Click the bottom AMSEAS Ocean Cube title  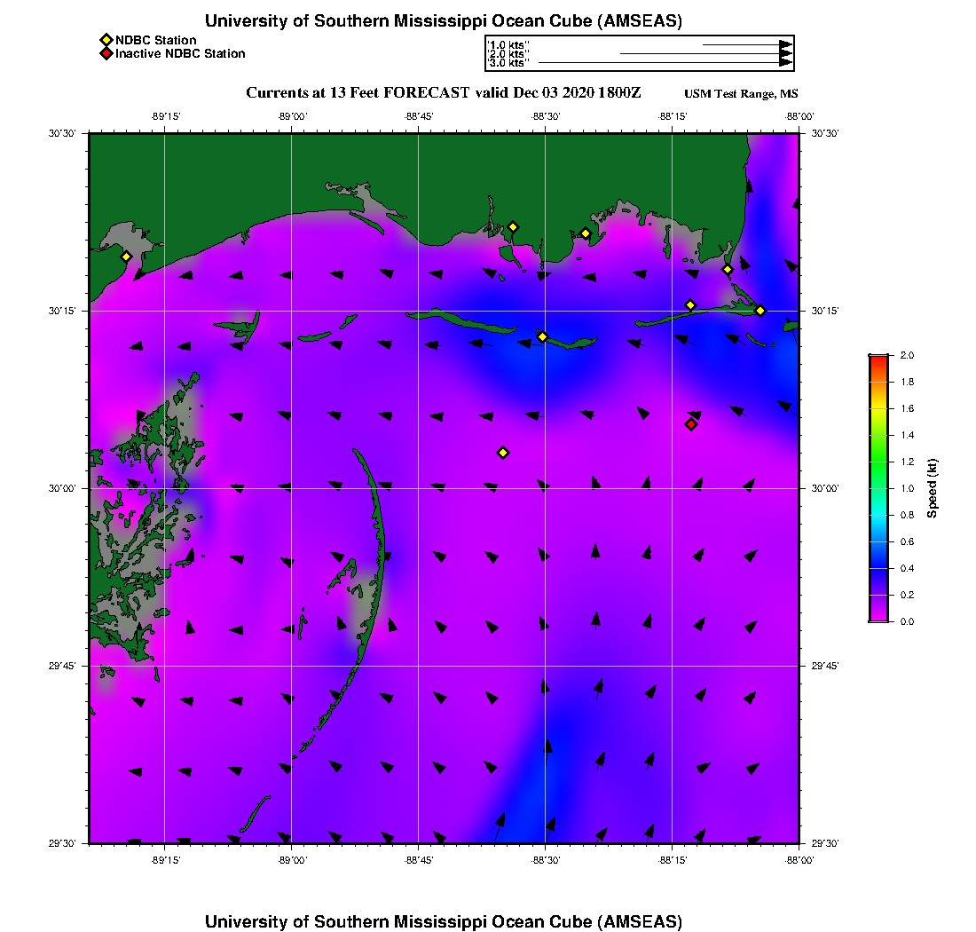pos(444,921)
